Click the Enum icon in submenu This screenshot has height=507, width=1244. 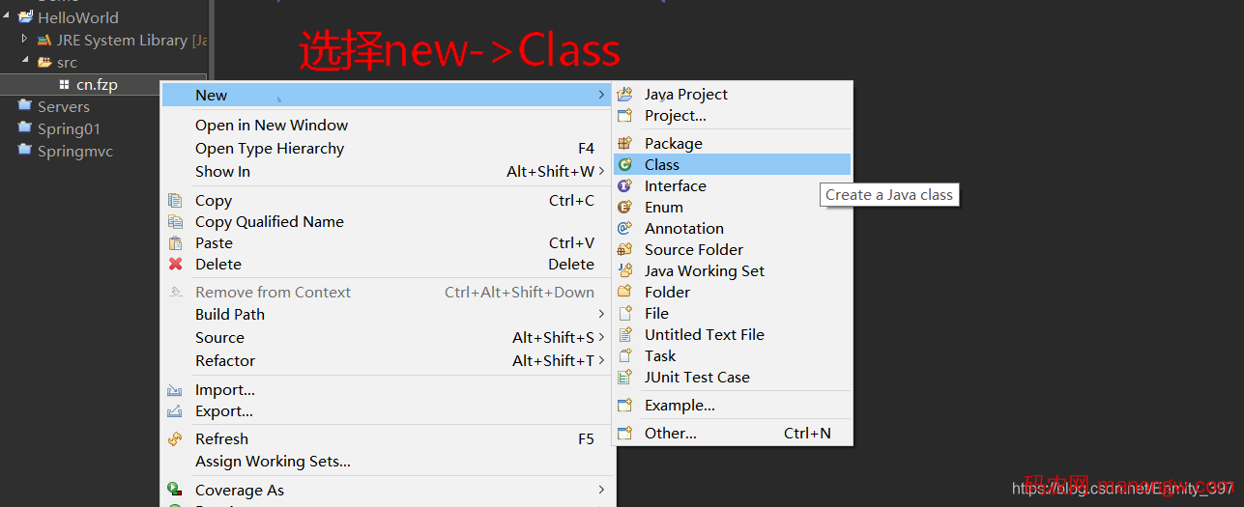click(x=625, y=208)
